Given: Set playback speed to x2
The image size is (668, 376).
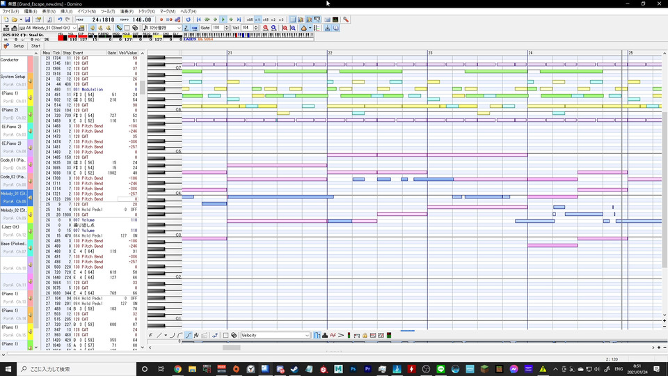Looking at the screenshot, I should click(273, 19).
